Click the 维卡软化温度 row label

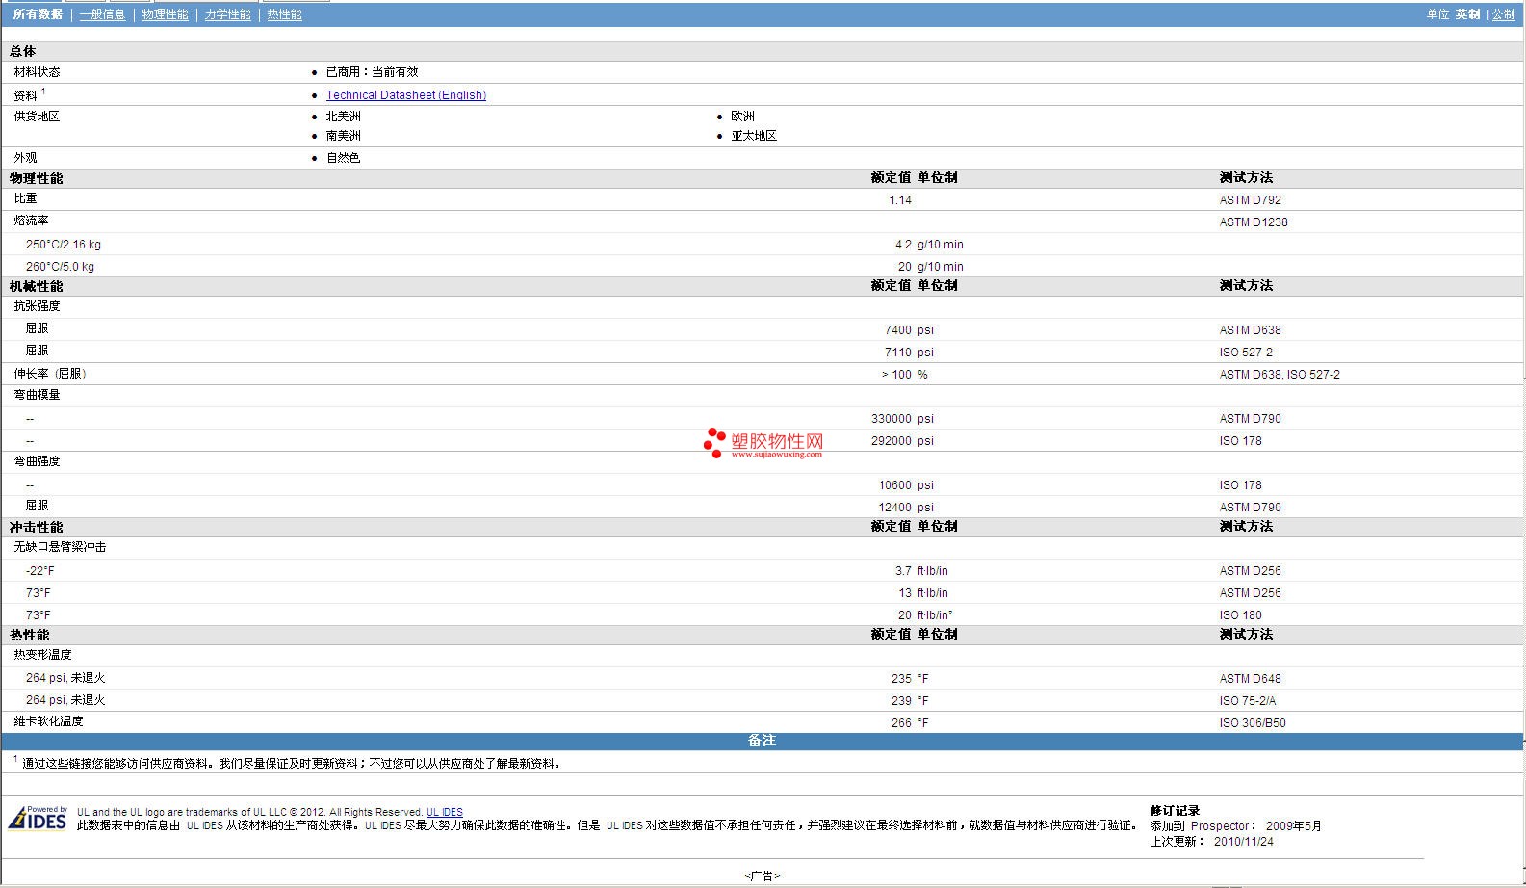coord(48,721)
